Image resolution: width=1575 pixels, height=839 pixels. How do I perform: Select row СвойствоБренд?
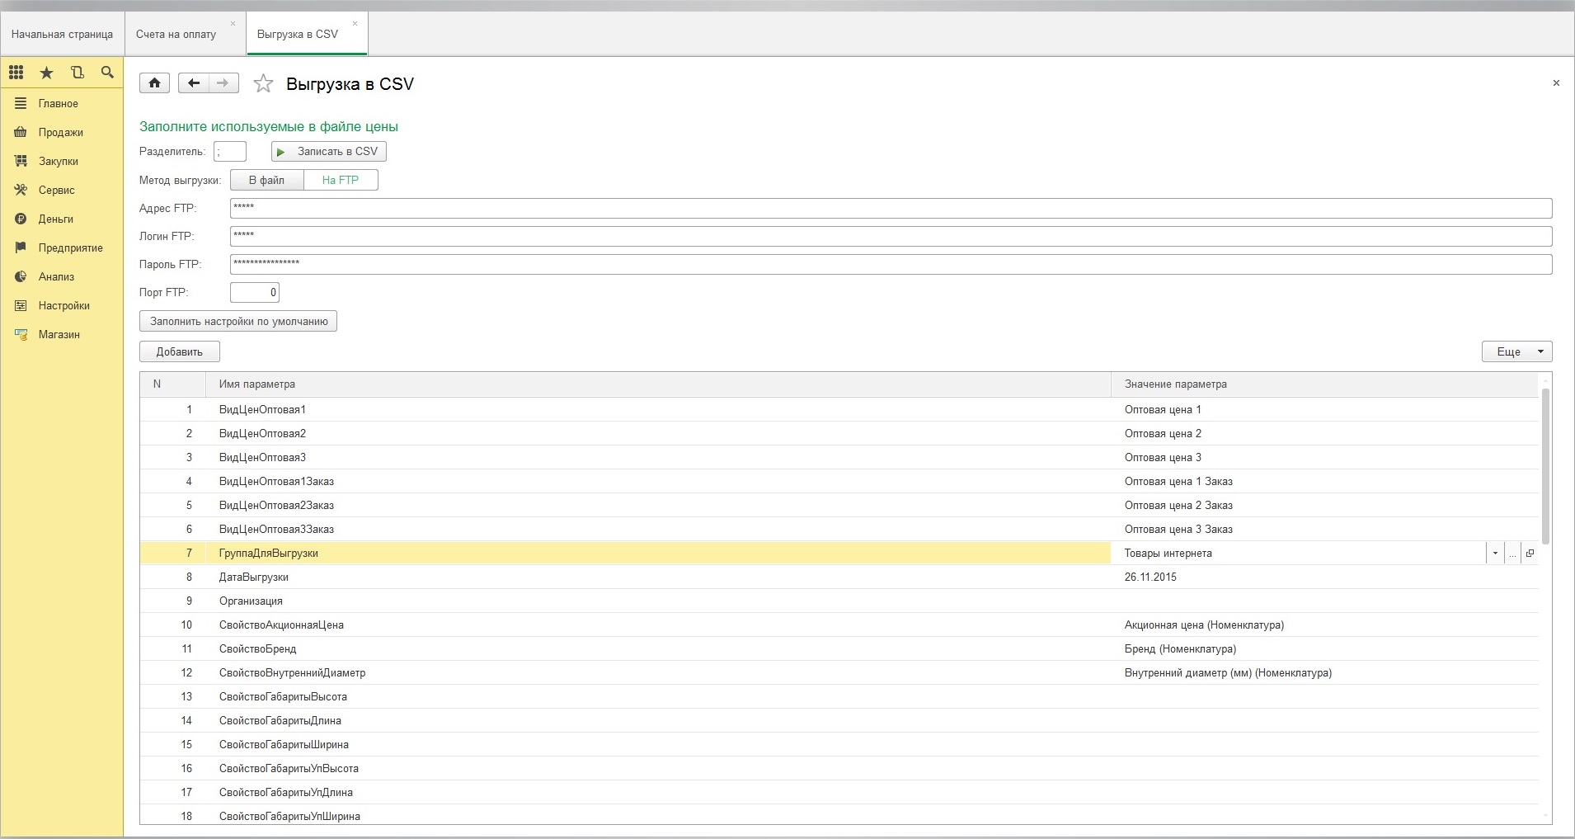[839, 648]
